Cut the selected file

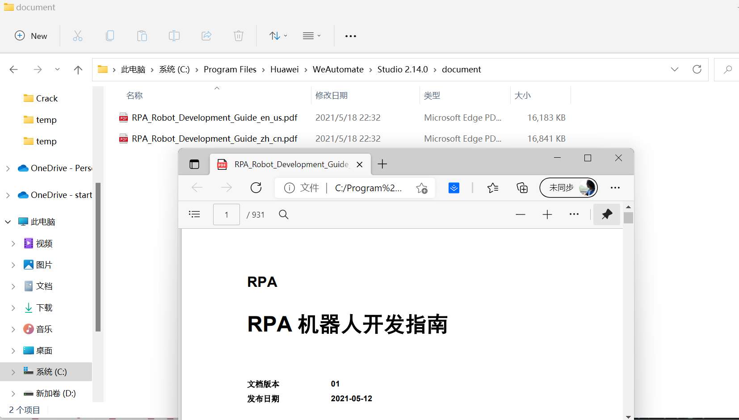tap(77, 36)
